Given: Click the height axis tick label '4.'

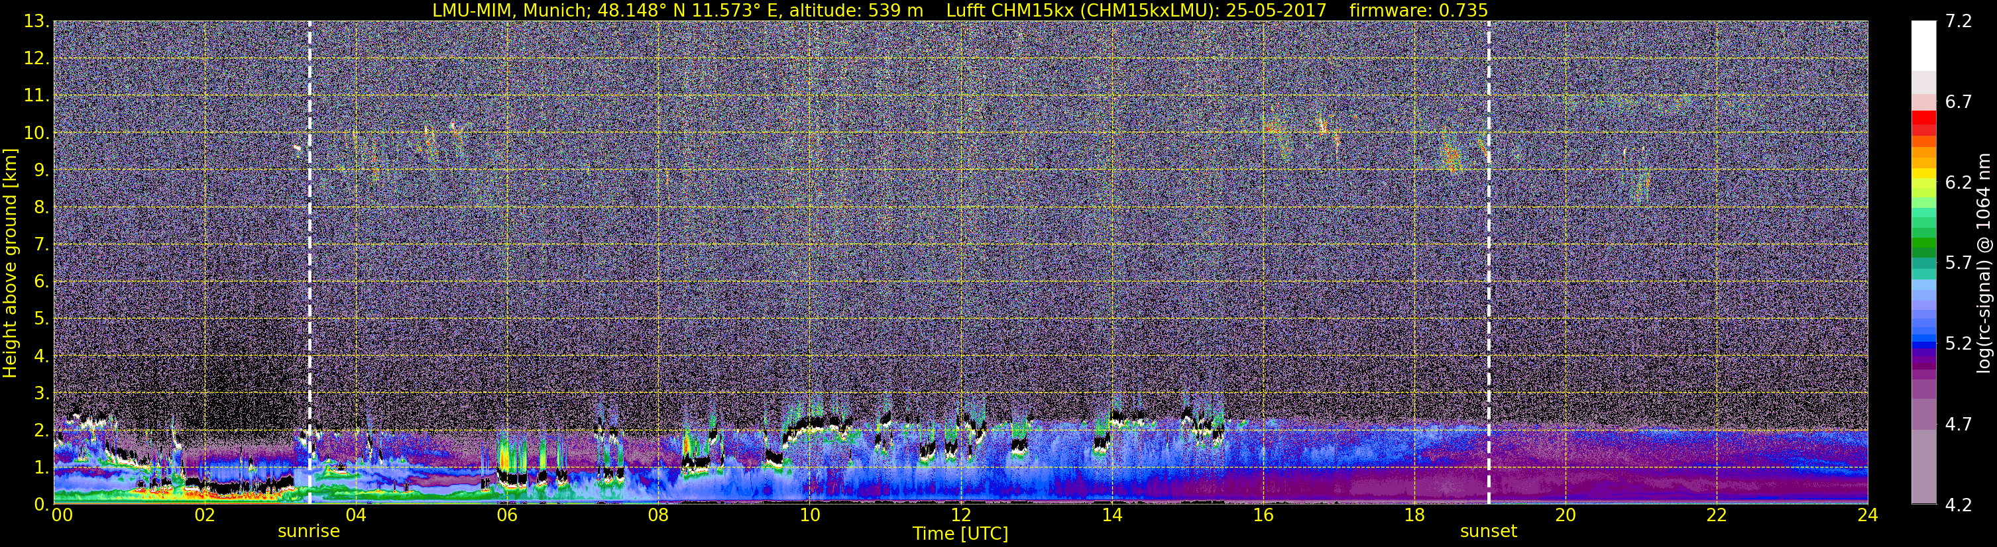Looking at the screenshot, I should (41, 356).
